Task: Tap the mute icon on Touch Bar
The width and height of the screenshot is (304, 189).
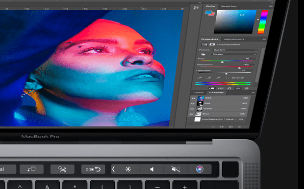Action: pos(176,169)
